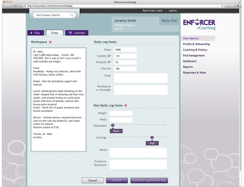Screen dimensions: 244x187
Task: Click the magnifier icon in Participant Search
Action: pos(72,15)
